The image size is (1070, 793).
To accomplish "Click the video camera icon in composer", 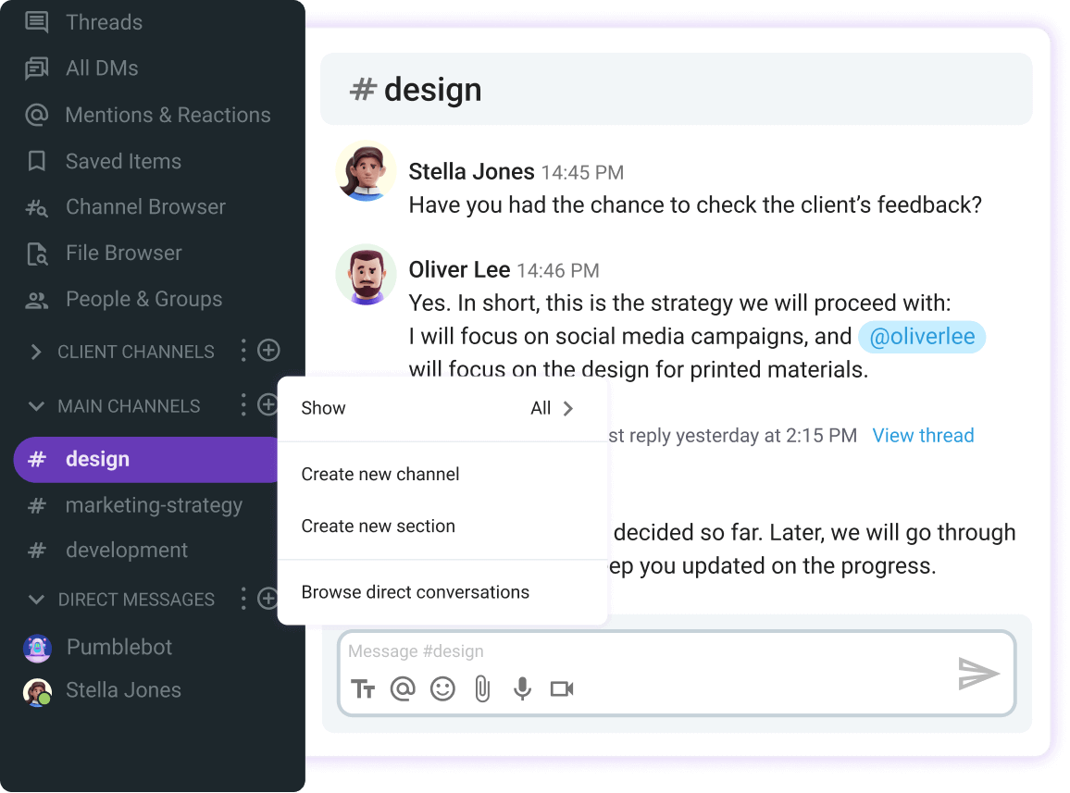I will 562,688.
